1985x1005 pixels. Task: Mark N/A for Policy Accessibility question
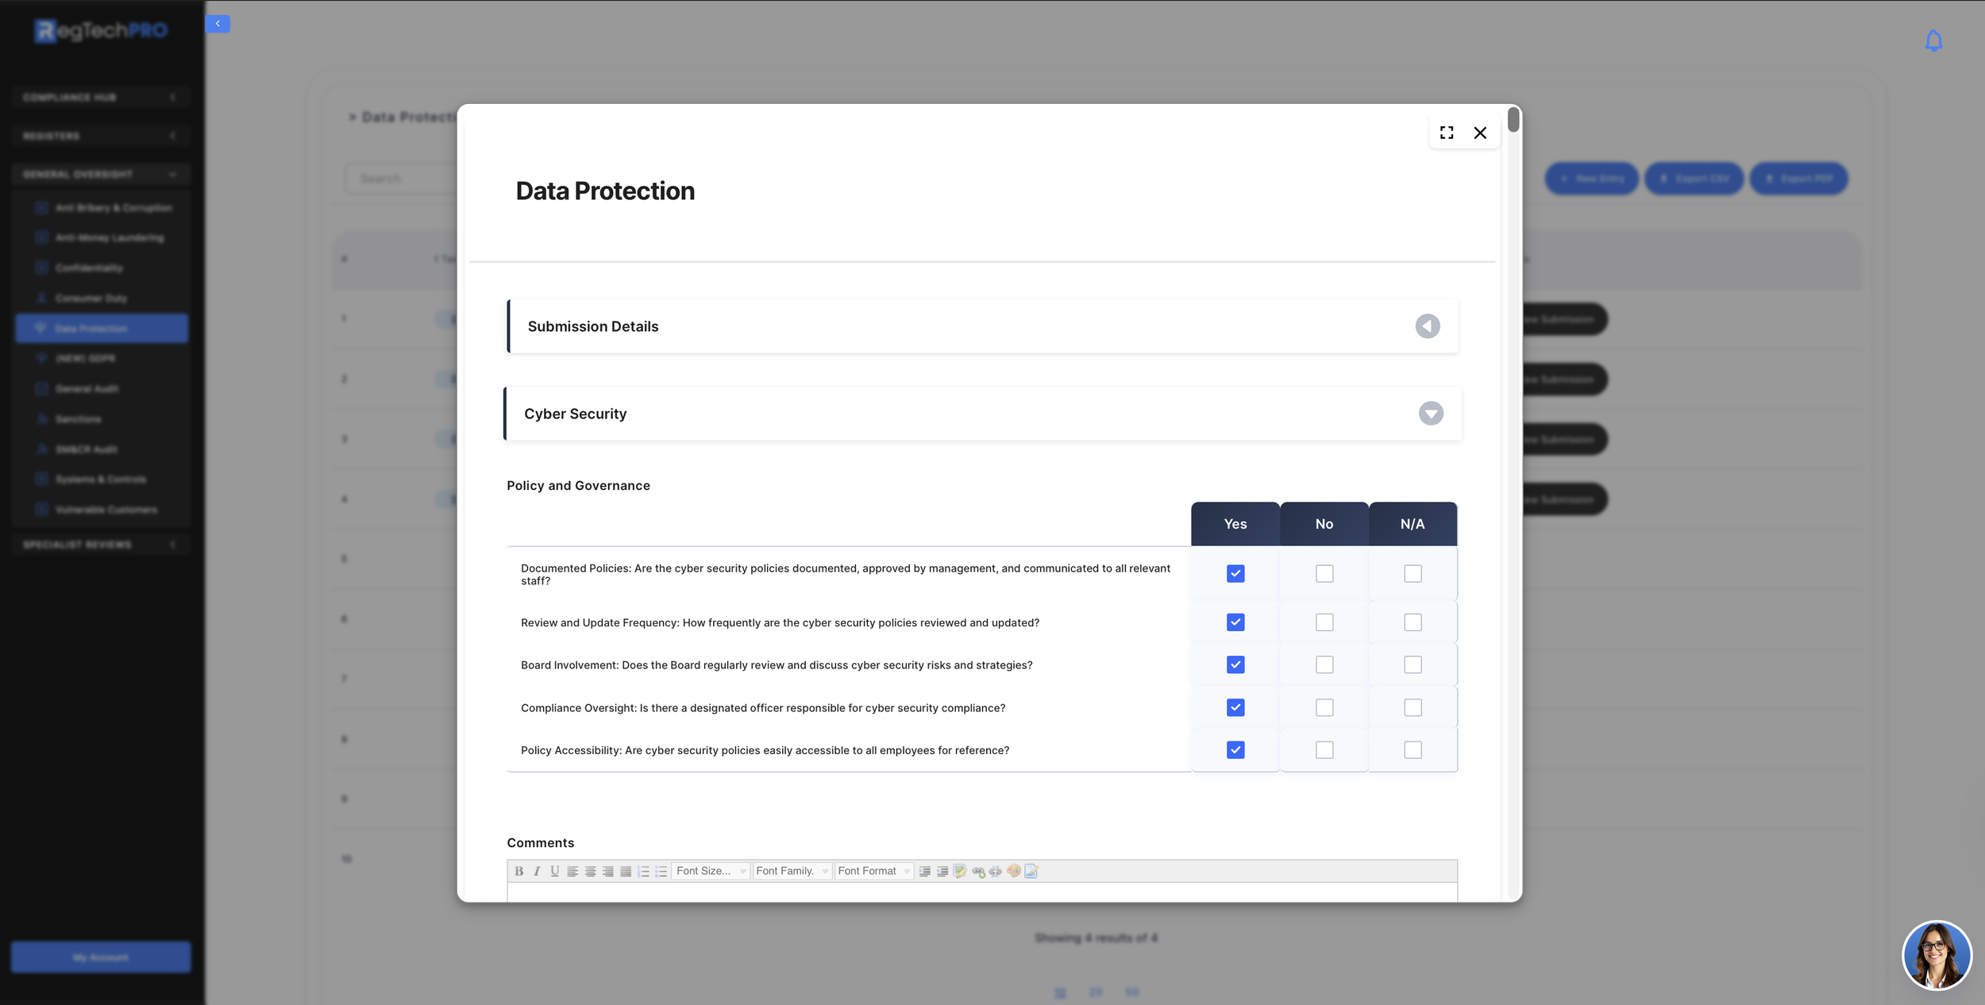(1413, 749)
